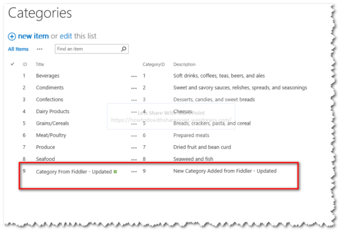Open the views ellipsis next to All Items
Screen dimensions: 342x233
tap(39, 49)
